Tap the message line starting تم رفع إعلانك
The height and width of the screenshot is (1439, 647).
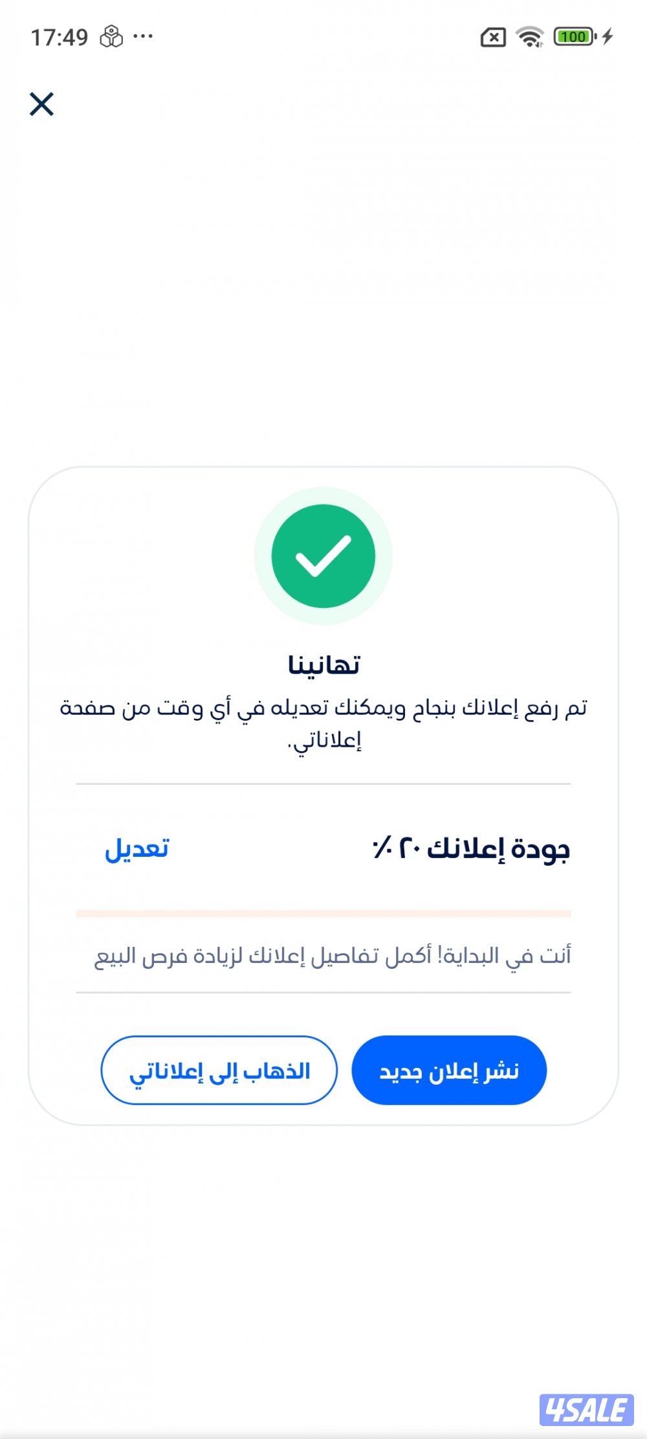coord(323,708)
